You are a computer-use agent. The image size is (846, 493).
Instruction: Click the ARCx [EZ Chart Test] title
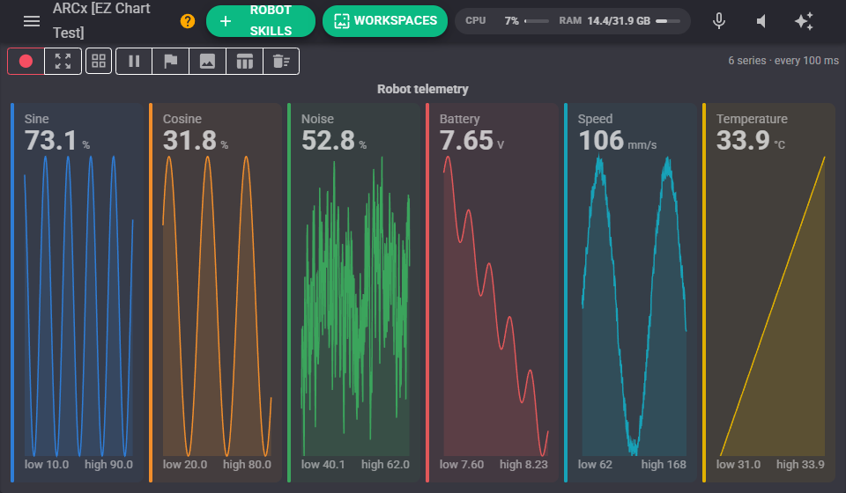101,20
